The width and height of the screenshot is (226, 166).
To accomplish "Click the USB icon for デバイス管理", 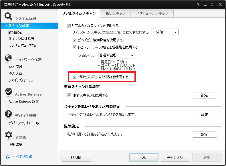I will coord(8,114).
